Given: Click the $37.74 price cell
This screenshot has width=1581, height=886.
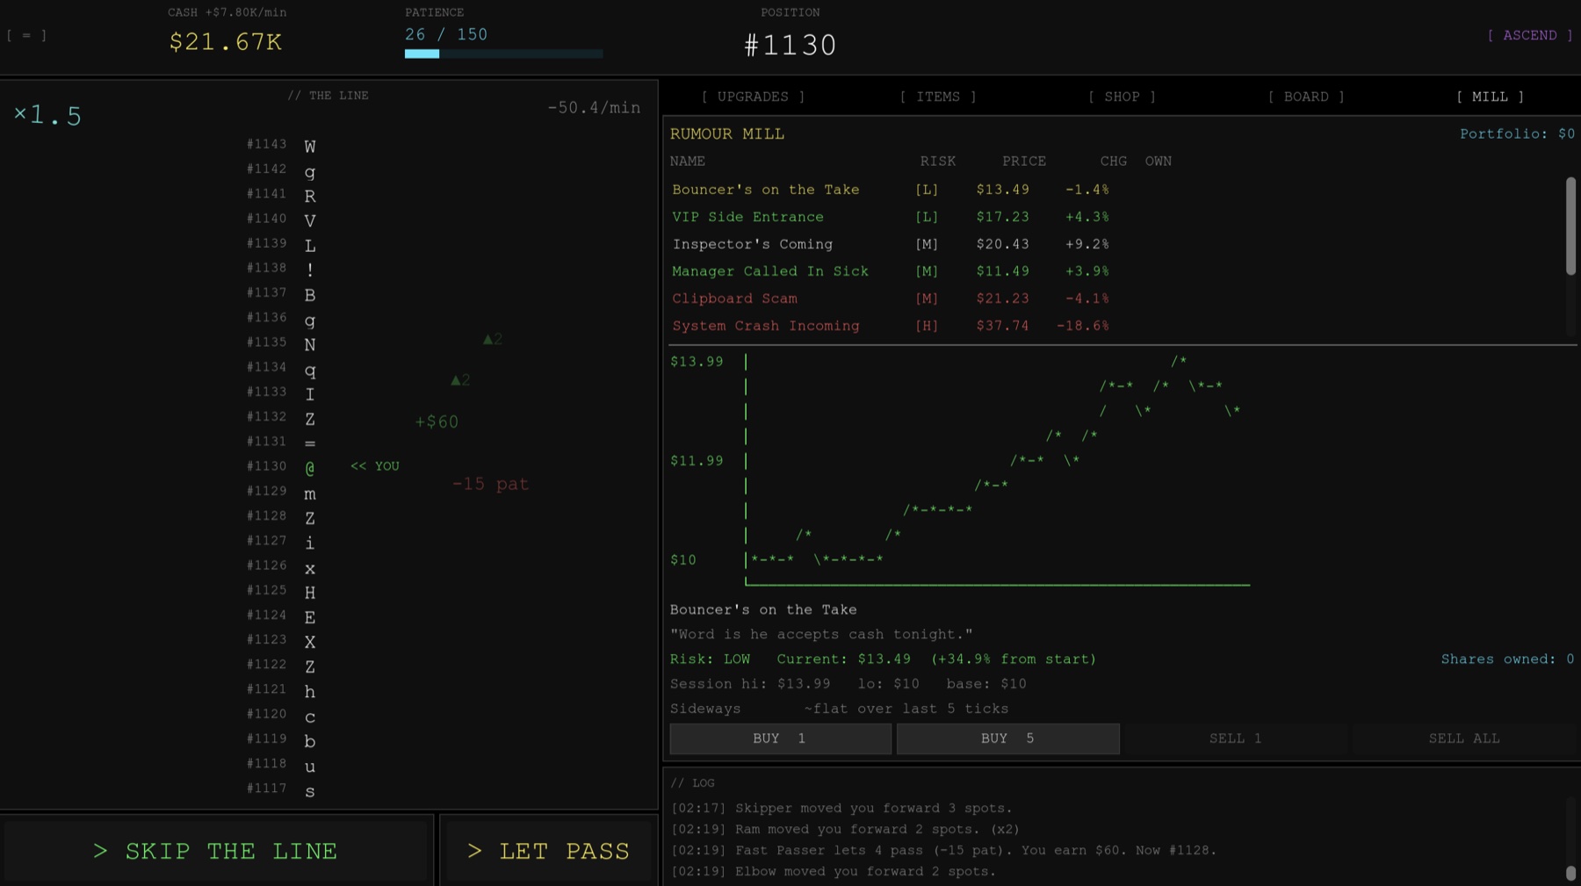Looking at the screenshot, I should pos(1002,326).
